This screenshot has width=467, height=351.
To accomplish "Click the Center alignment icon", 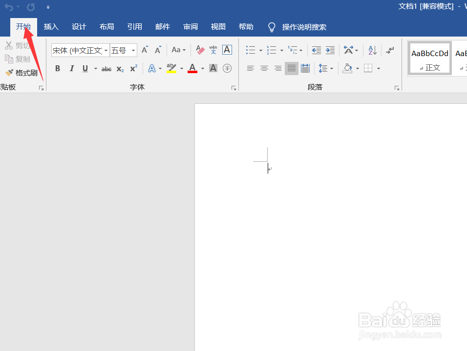I will pos(264,69).
